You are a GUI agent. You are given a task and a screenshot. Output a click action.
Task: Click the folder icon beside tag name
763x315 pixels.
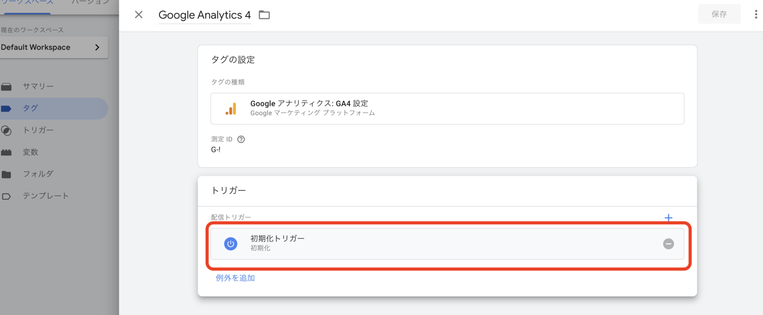264,15
